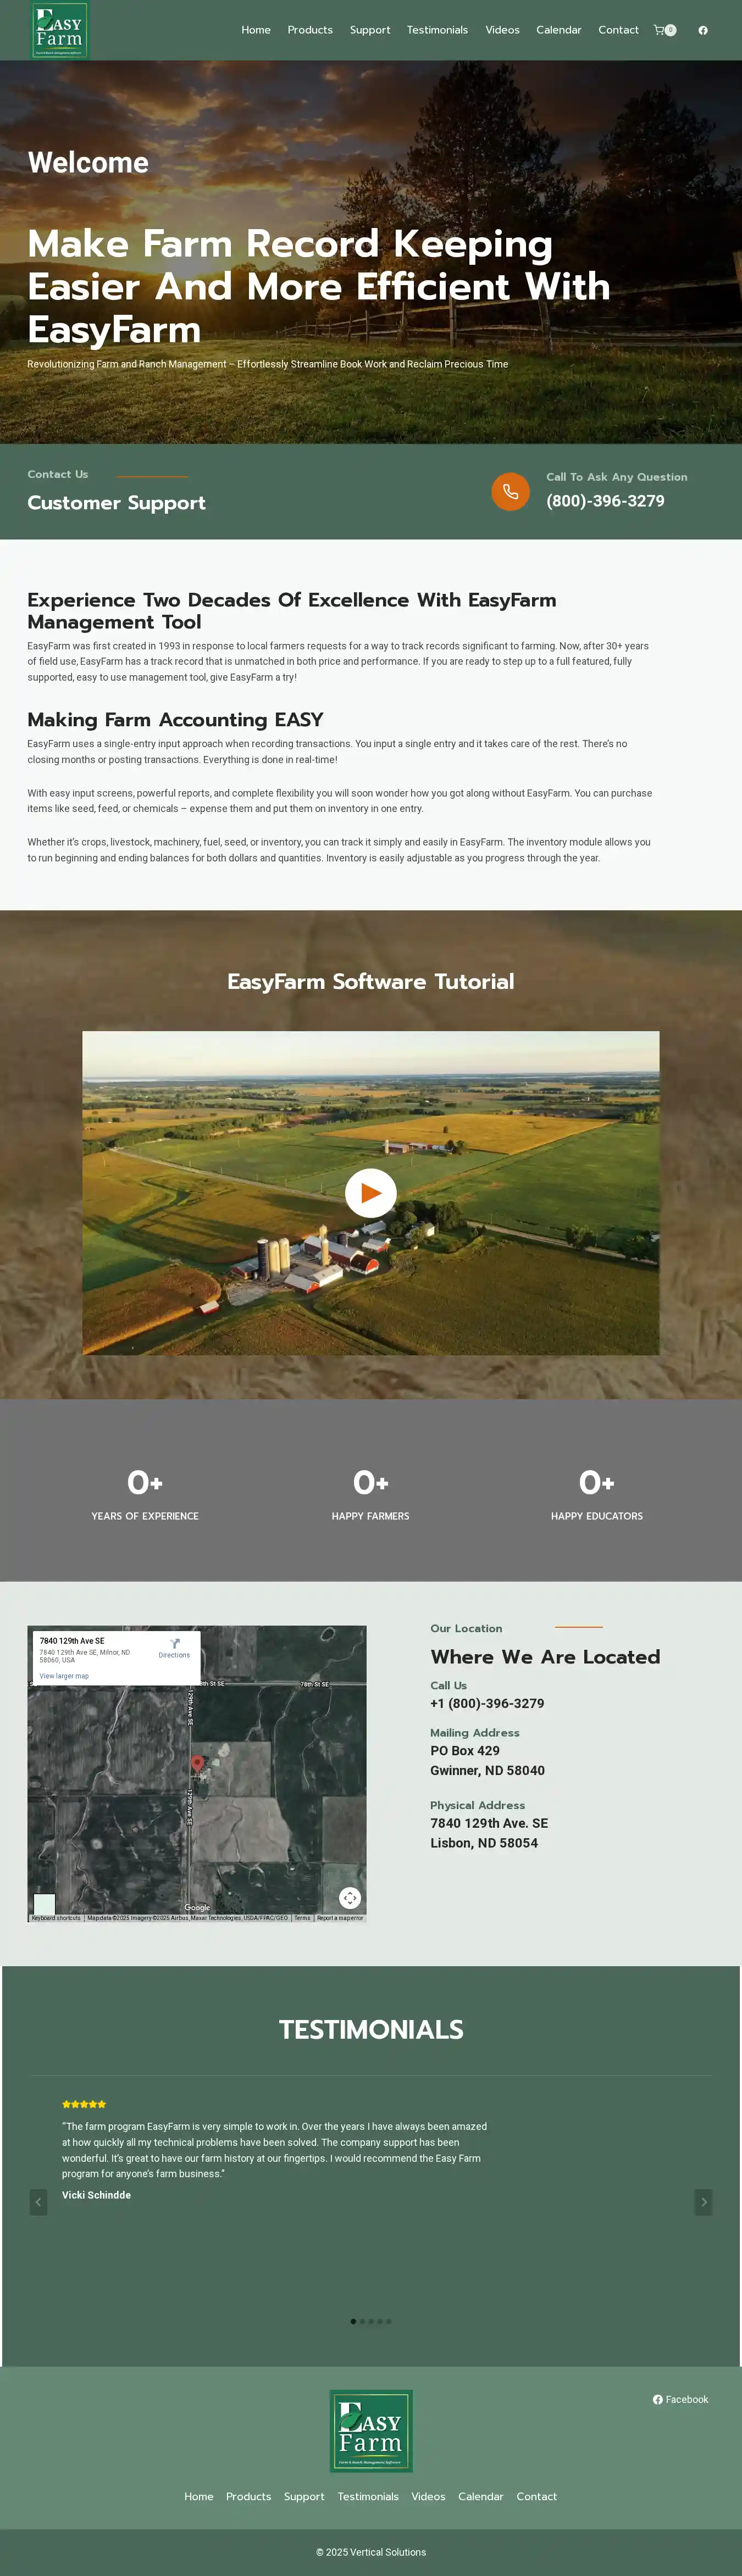Open the shopping cart icon
This screenshot has width=742, height=2576.
point(659,30)
